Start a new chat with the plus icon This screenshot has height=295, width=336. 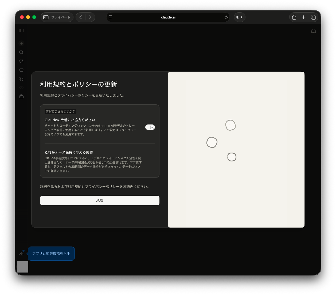coord(21,43)
